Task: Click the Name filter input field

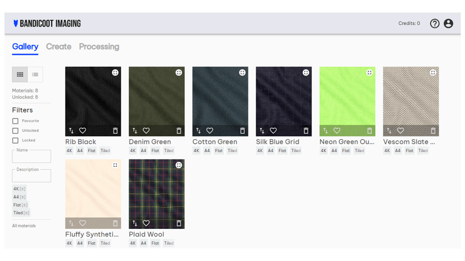Action: (x=31, y=157)
